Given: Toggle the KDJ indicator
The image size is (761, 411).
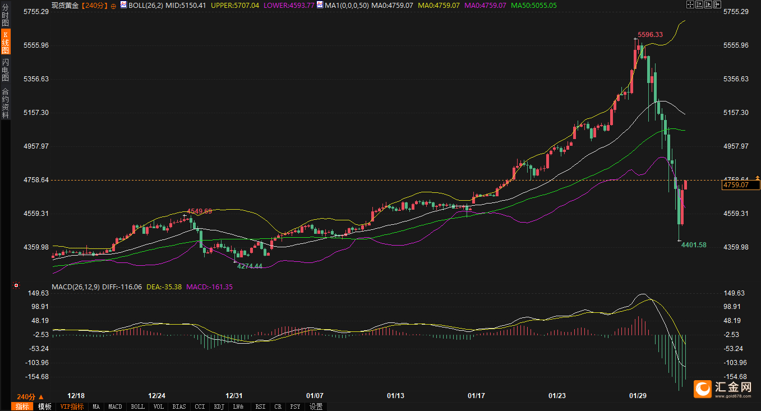Looking at the screenshot, I should (x=219, y=407).
